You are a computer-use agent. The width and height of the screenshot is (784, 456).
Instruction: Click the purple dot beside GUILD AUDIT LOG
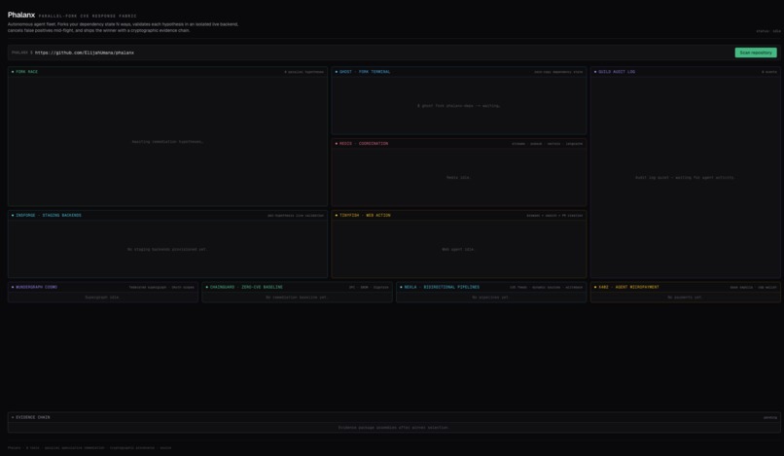595,72
